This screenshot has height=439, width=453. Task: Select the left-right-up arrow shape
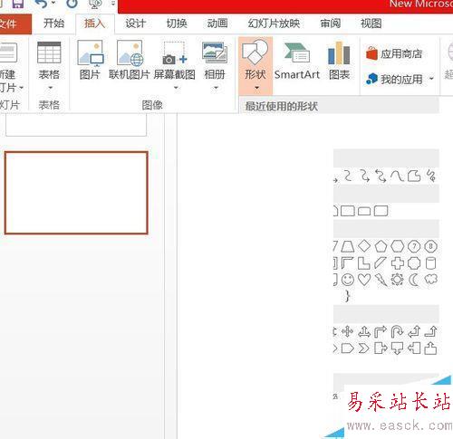(364, 332)
